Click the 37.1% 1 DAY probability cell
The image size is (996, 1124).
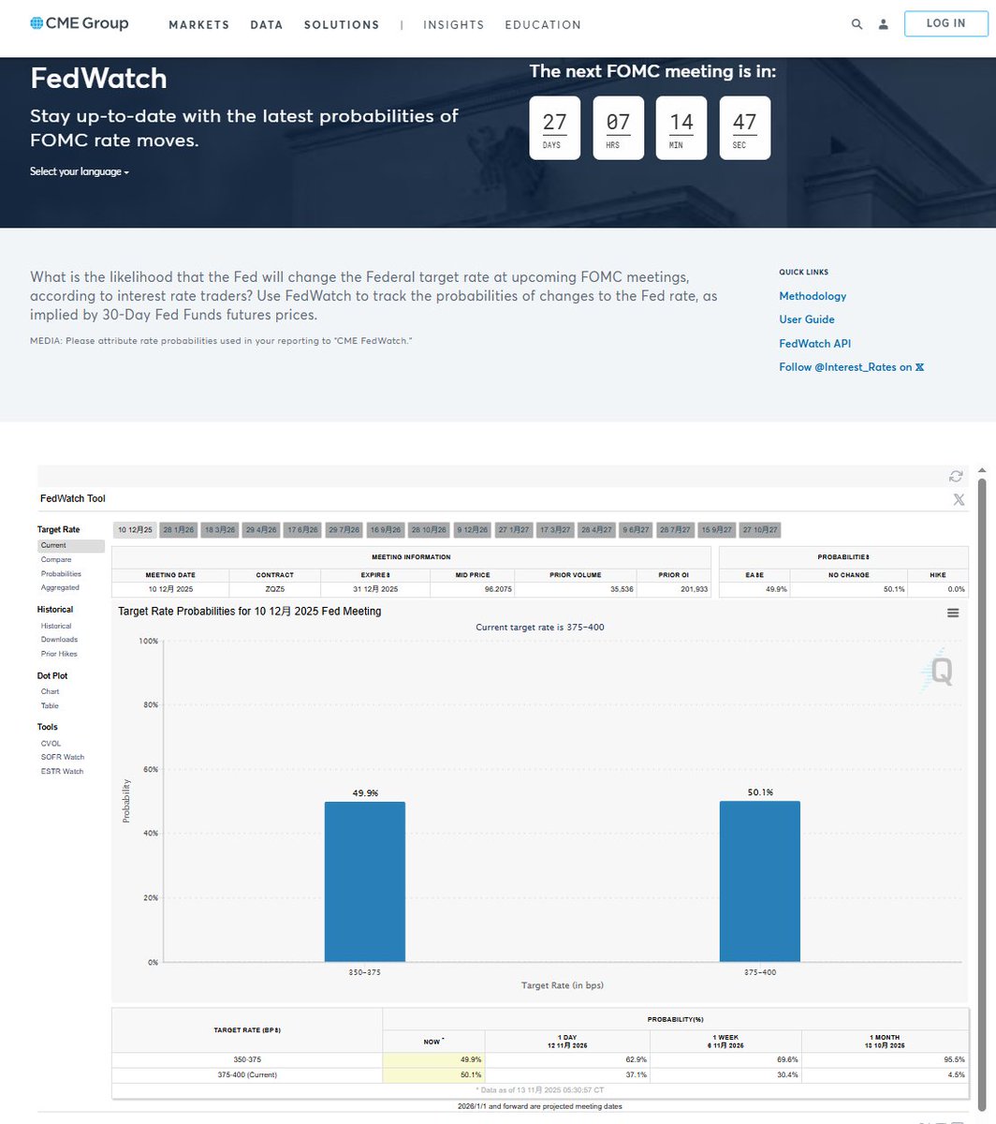click(x=567, y=1074)
